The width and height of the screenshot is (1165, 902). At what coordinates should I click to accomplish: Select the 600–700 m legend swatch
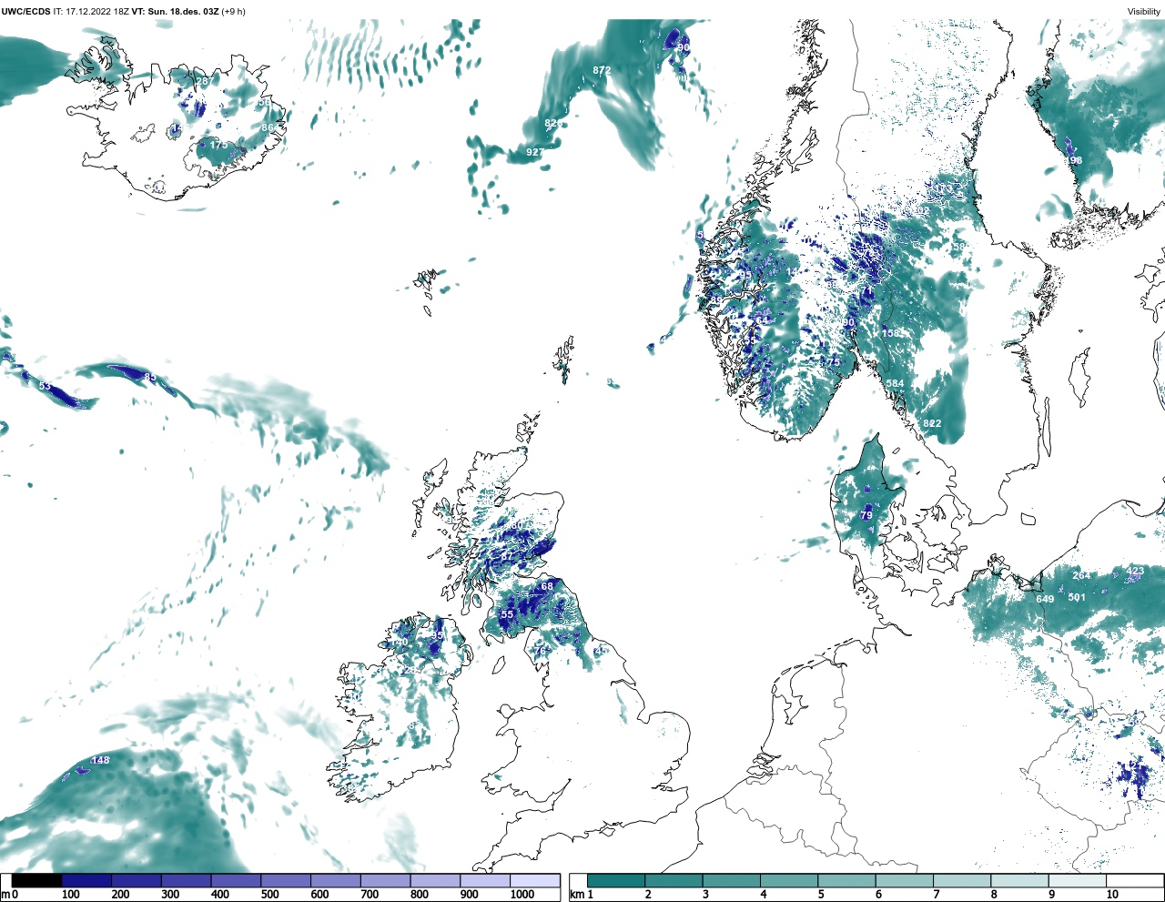336,880
